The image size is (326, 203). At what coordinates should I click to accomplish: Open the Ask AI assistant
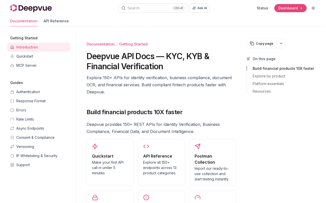click(200, 8)
